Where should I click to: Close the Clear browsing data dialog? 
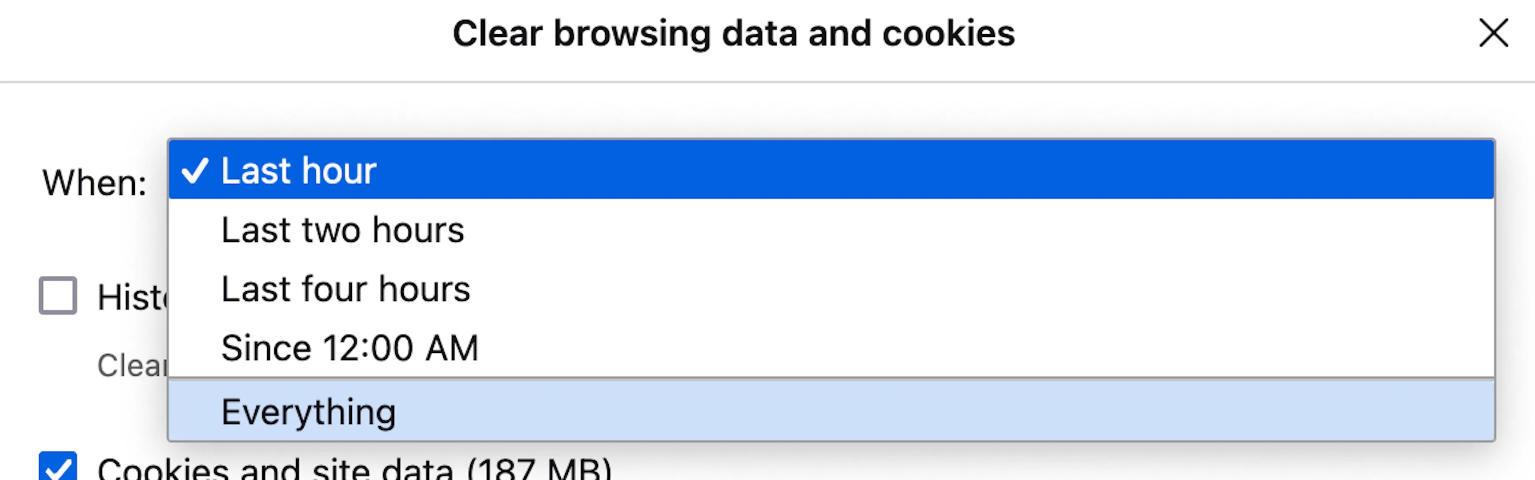[x=1493, y=33]
